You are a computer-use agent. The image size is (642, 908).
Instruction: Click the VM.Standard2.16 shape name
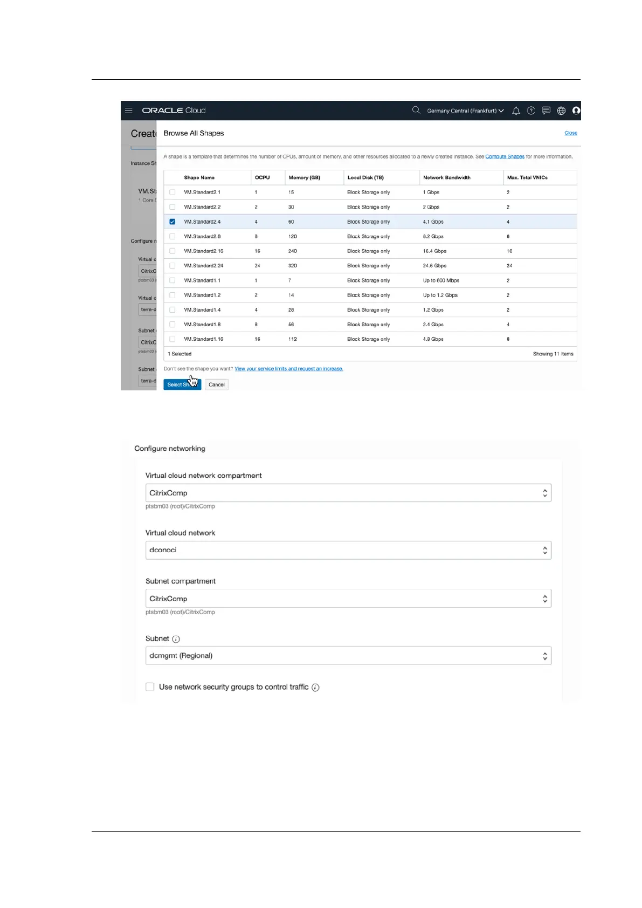click(204, 251)
